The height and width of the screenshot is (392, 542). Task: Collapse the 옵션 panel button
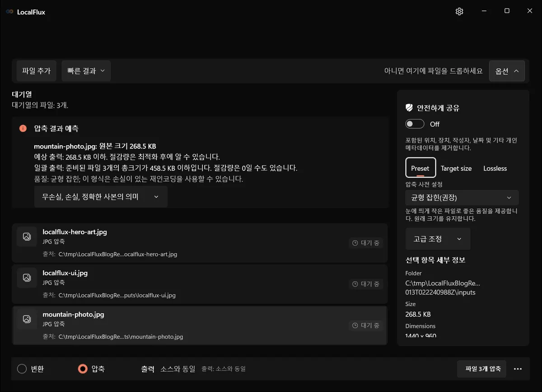coord(507,71)
